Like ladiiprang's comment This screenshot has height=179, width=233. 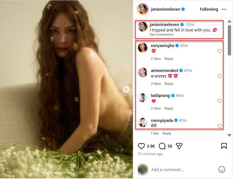tap(220, 101)
